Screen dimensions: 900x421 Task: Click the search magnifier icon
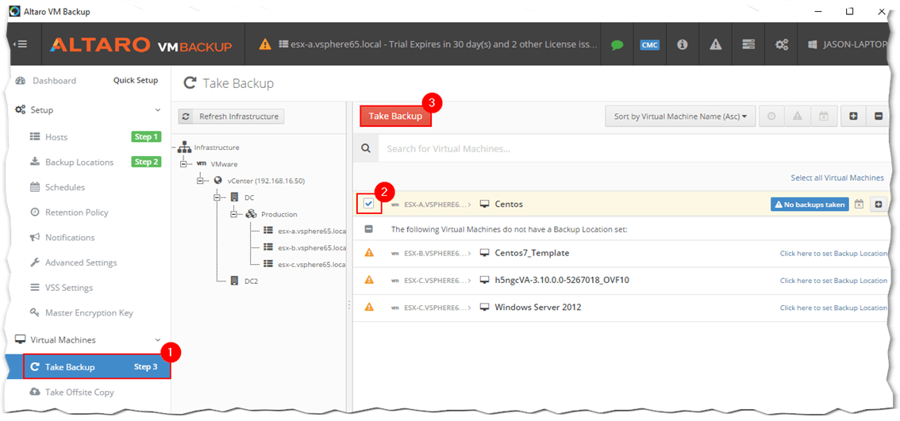pos(366,148)
